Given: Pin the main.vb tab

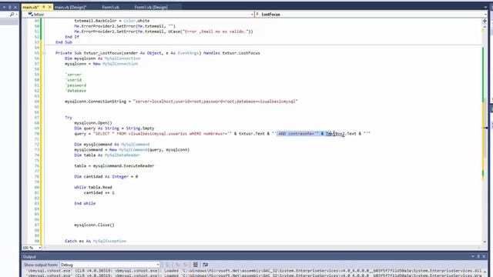Looking at the screenshot, I should coord(44,7).
